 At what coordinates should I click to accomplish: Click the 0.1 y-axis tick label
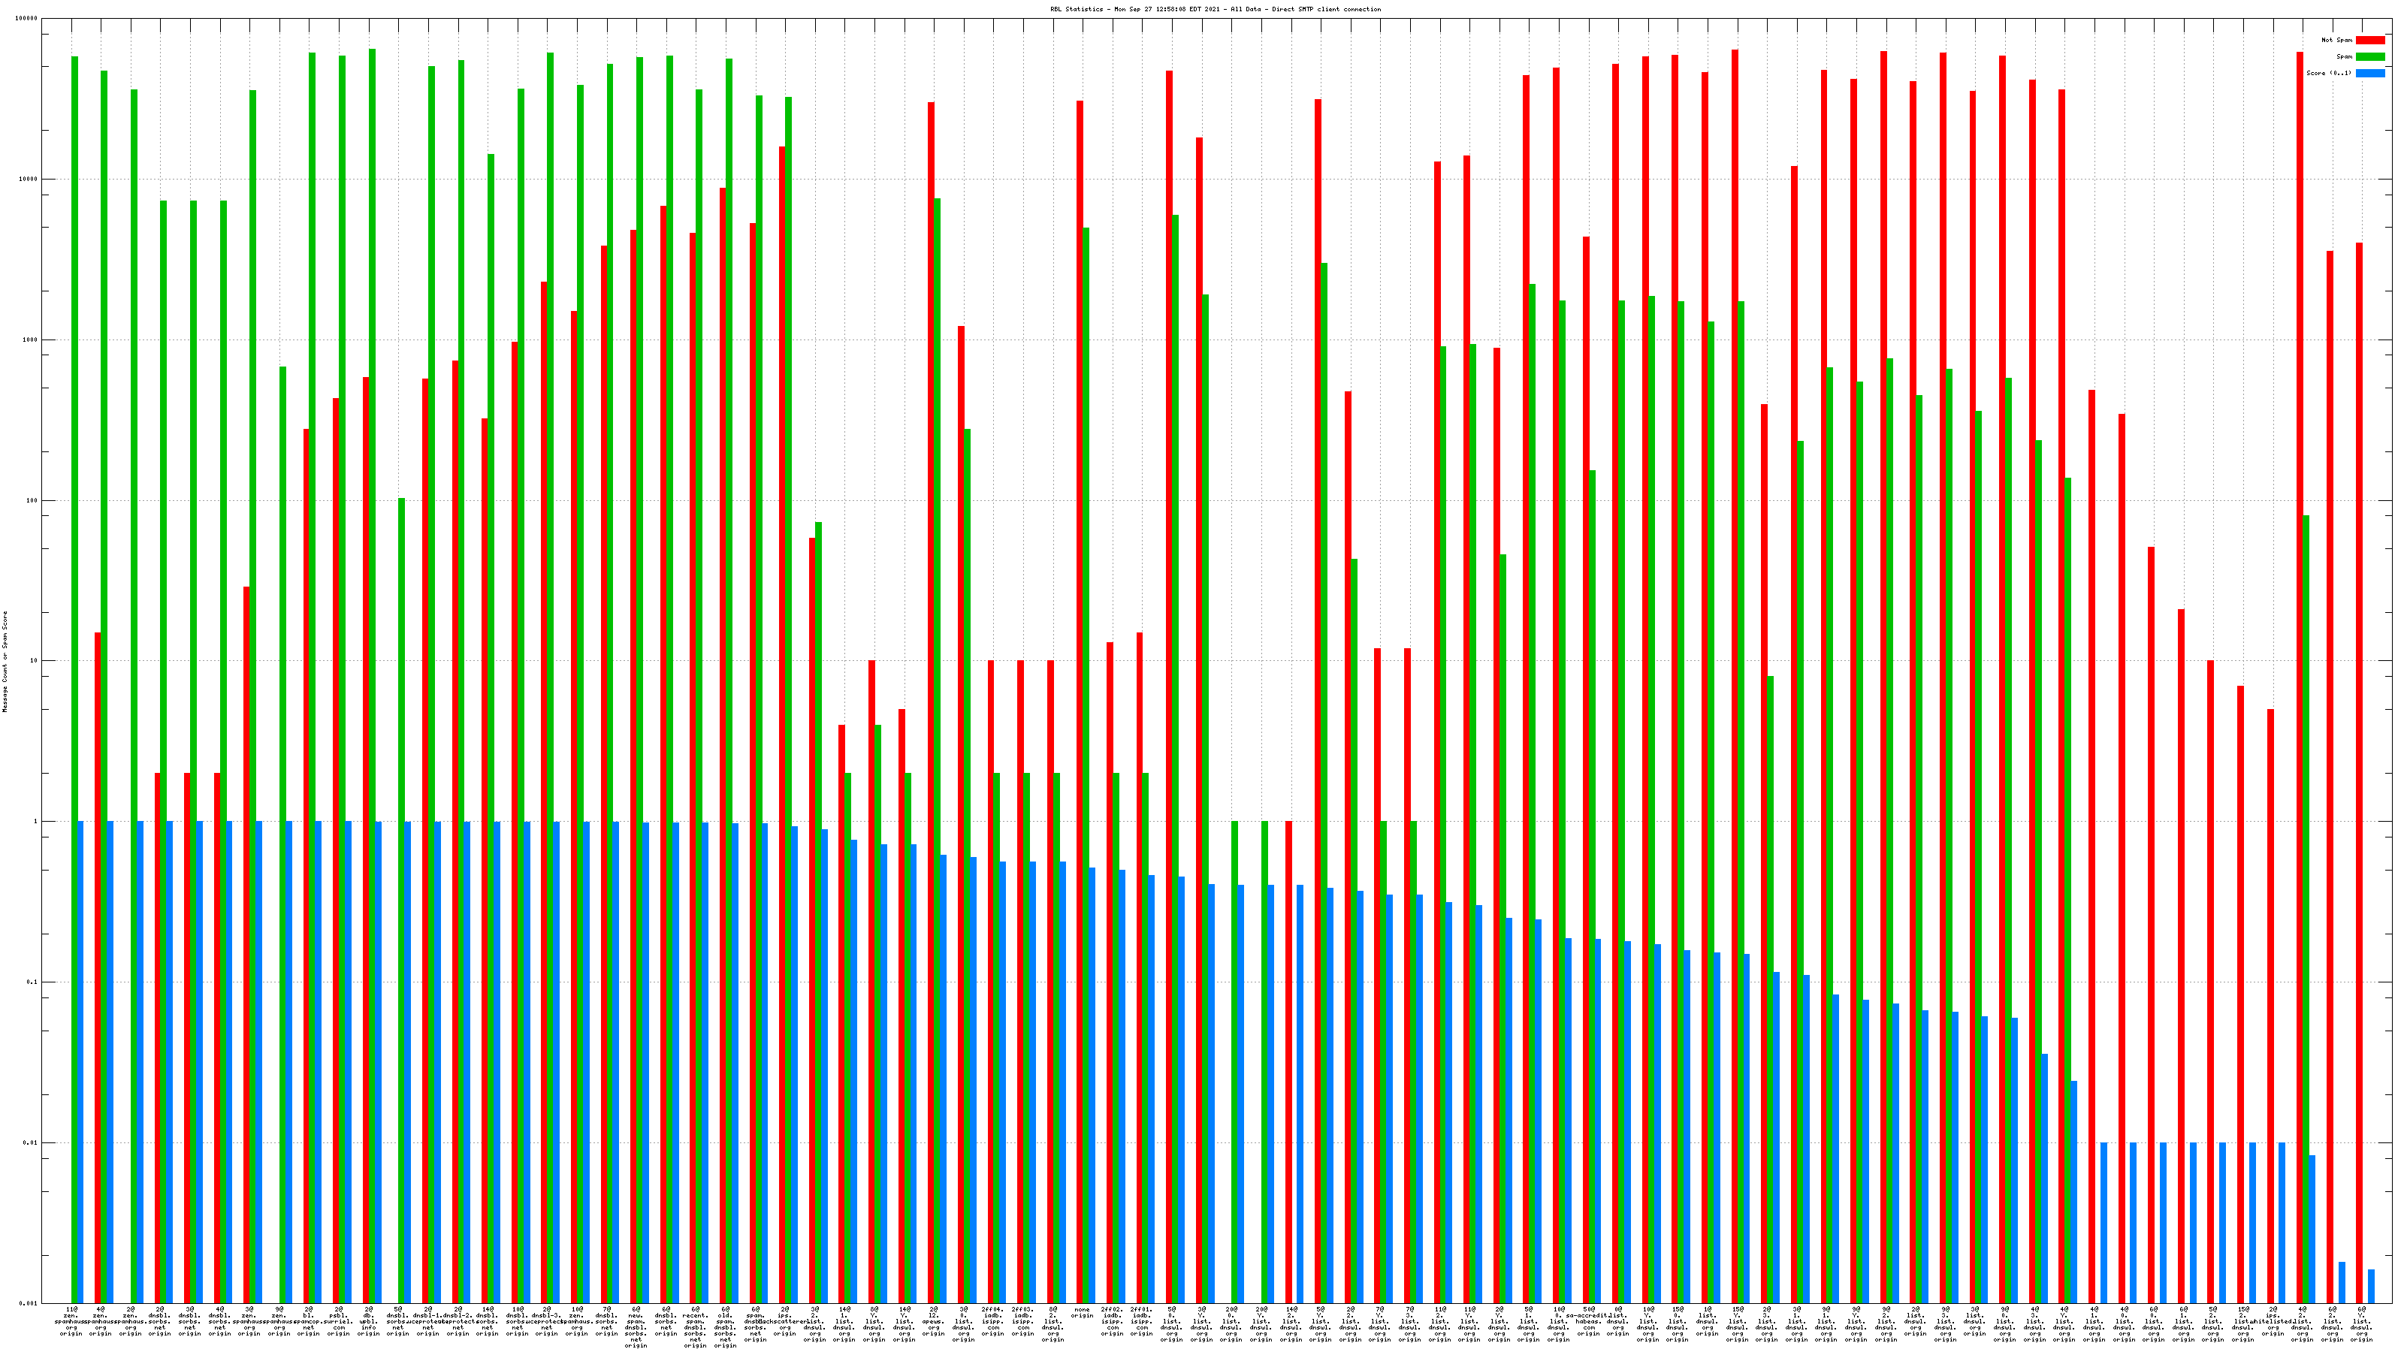(x=32, y=982)
